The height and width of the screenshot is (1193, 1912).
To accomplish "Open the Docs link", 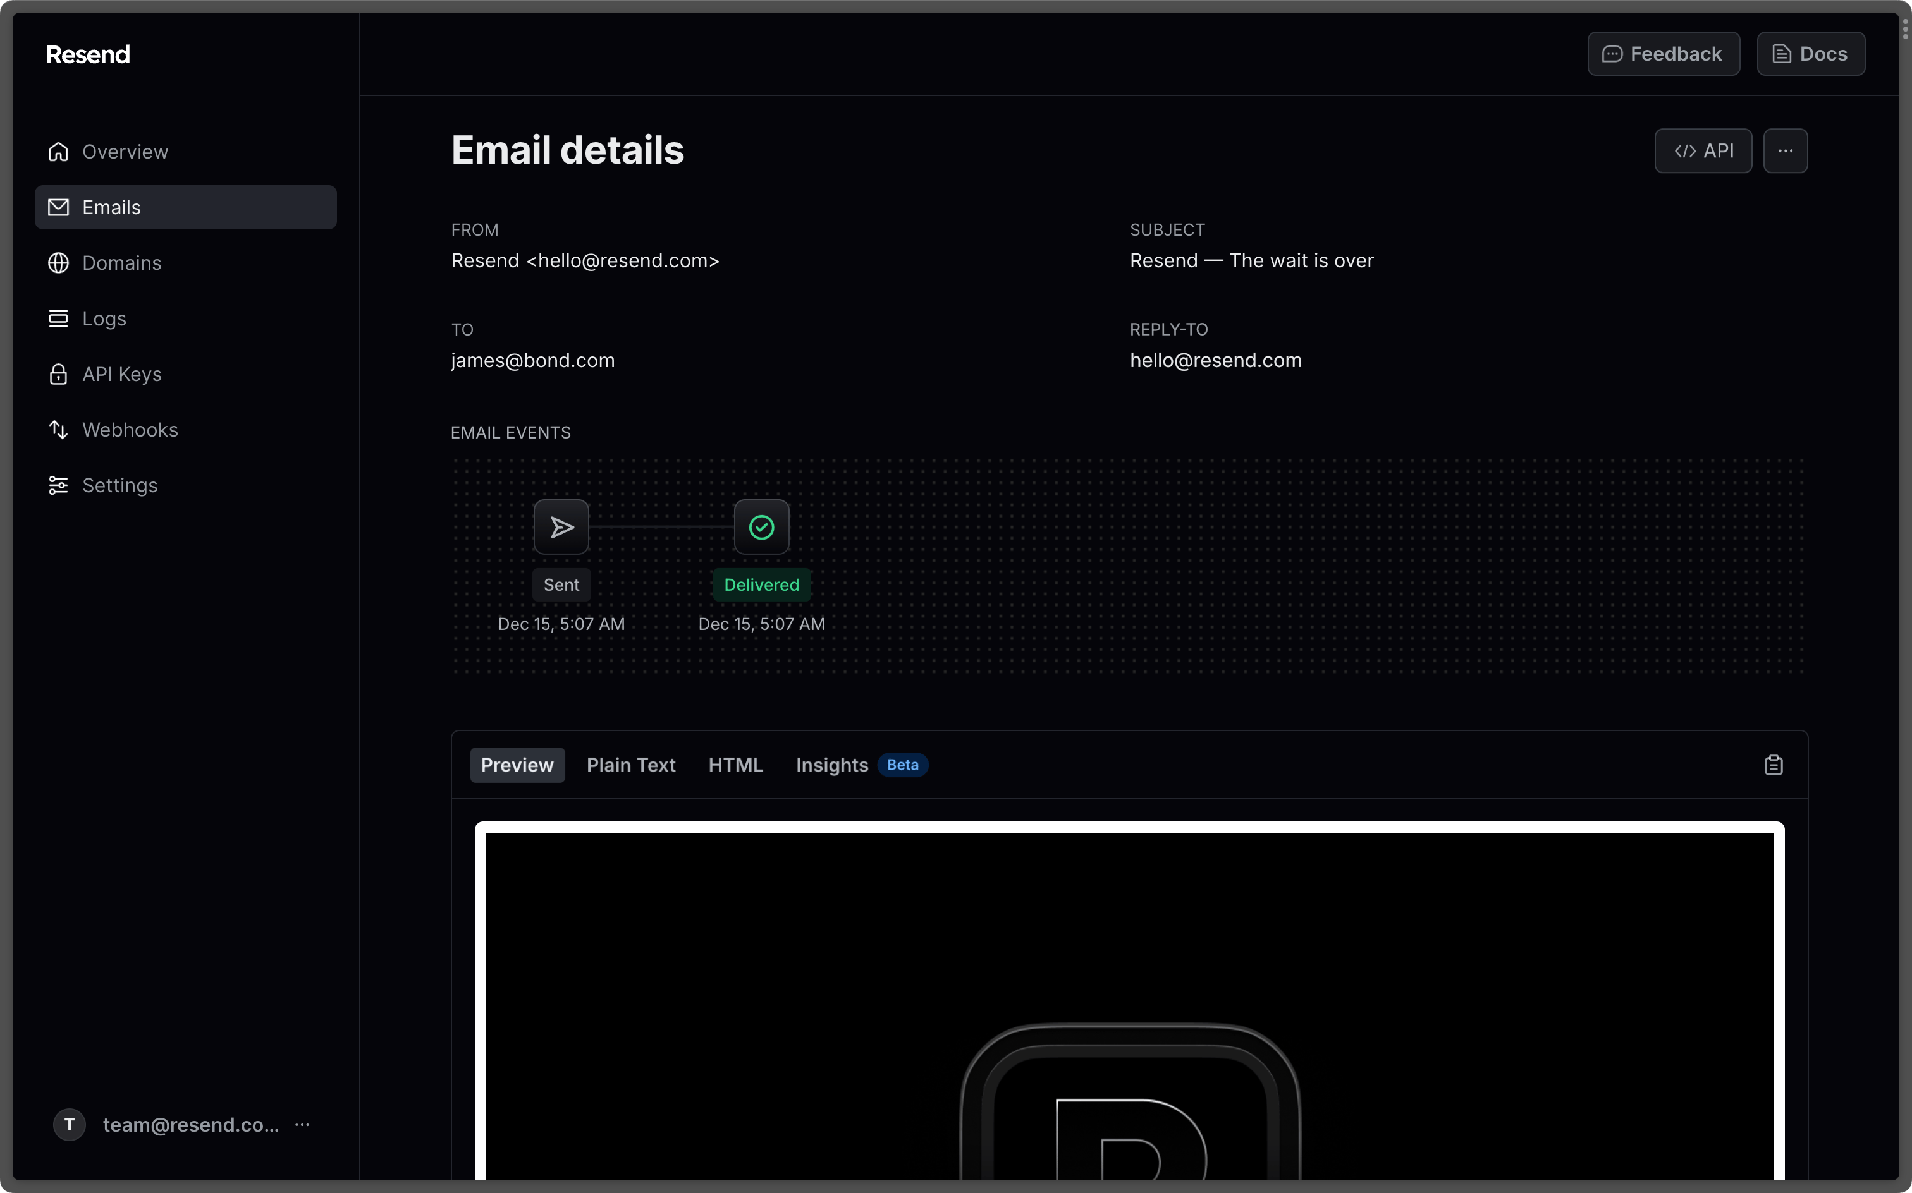I will click(x=1810, y=54).
